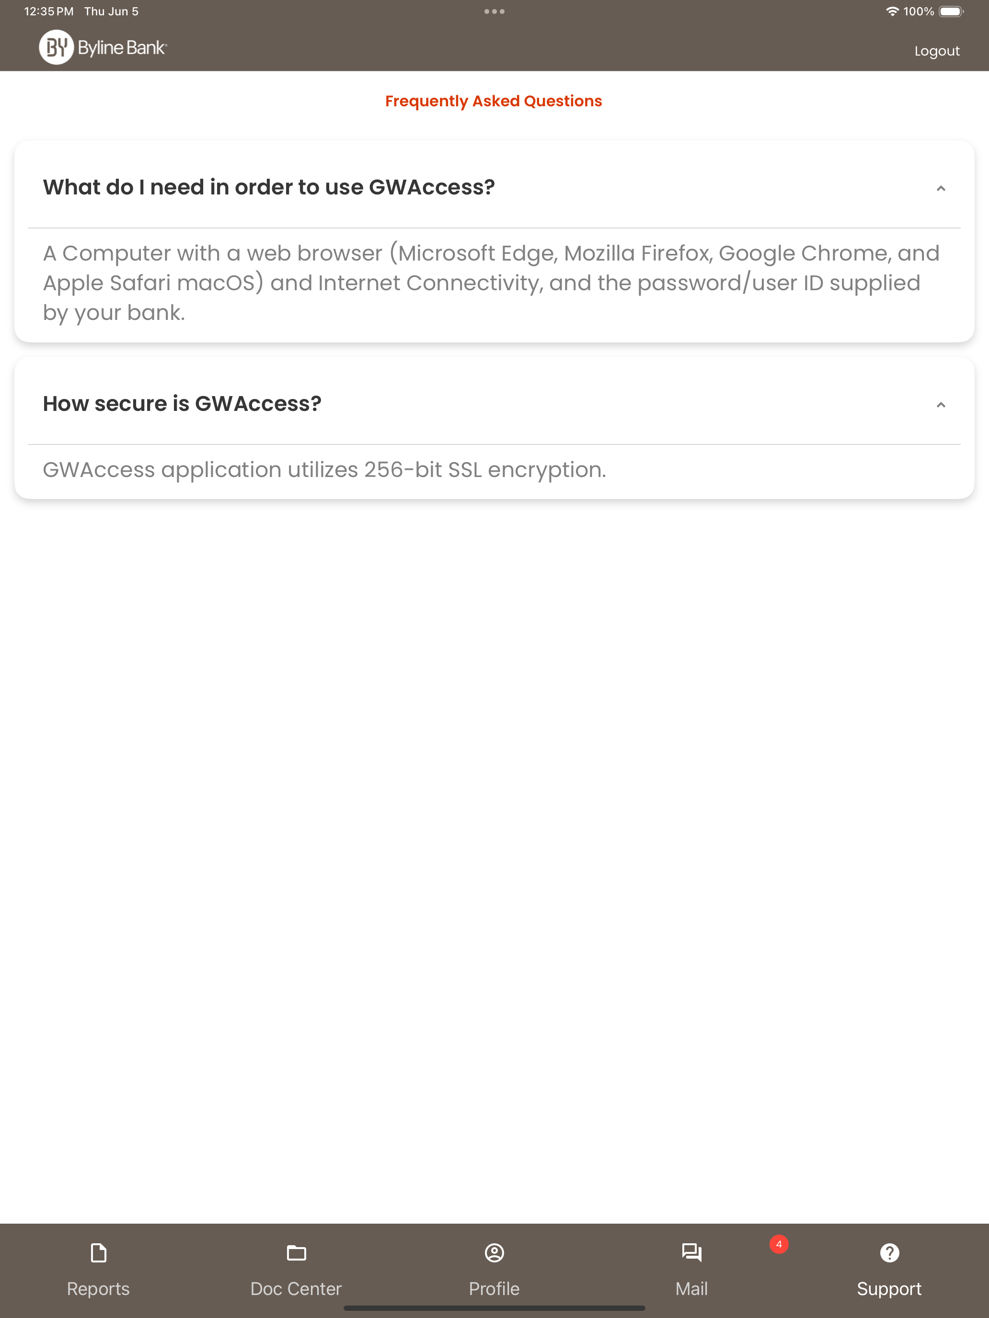The image size is (989, 1318).
Task: Tap the three-dot multitasking indicator
Action: pyautogui.click(x=494, y=11)
